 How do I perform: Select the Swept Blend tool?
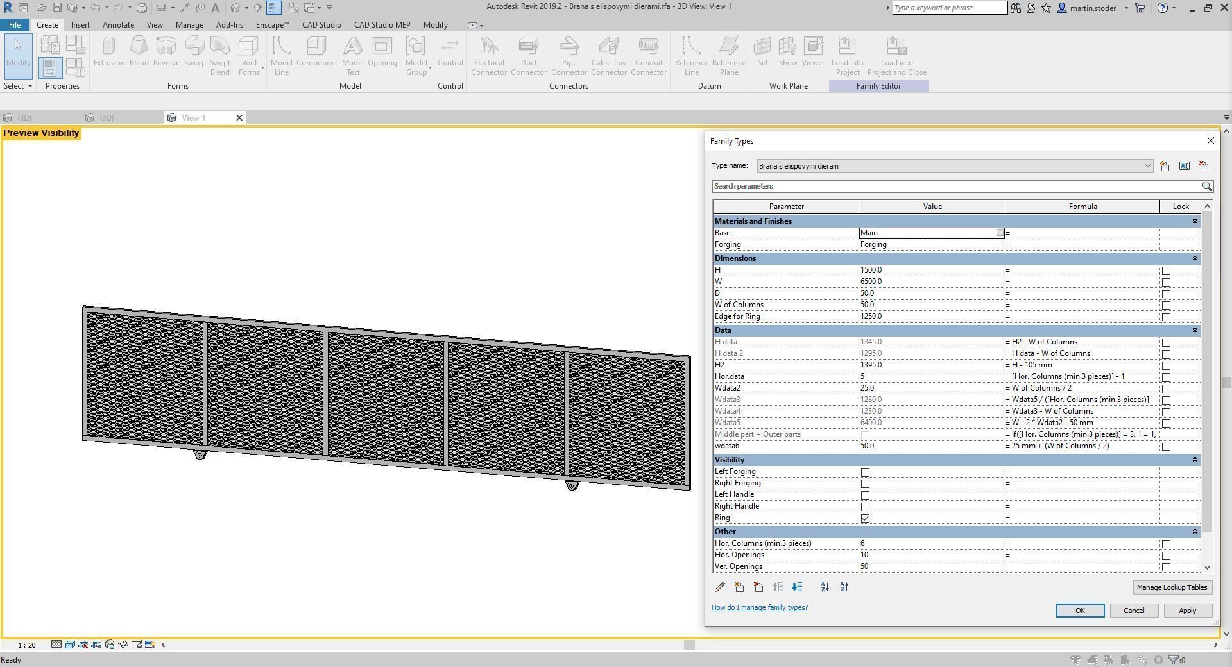219,56
